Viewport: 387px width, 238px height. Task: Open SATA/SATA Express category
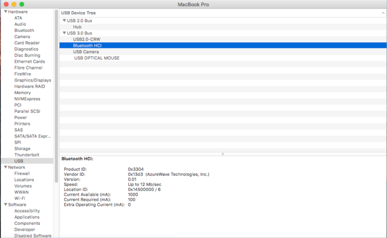pyautogui.click(x=32, y=136)
